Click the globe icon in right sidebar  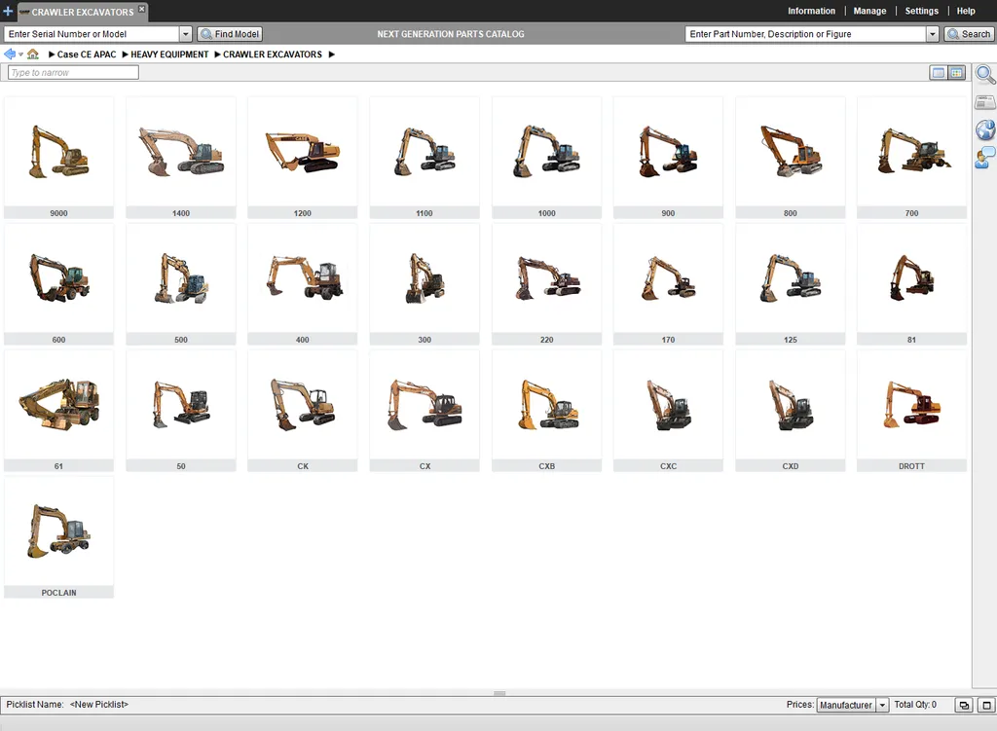(x=985, y=129)
